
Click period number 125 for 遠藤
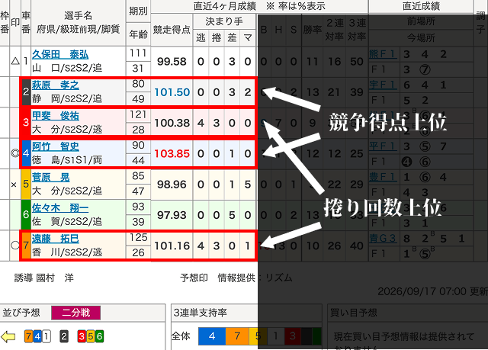[x=139, y=238]
